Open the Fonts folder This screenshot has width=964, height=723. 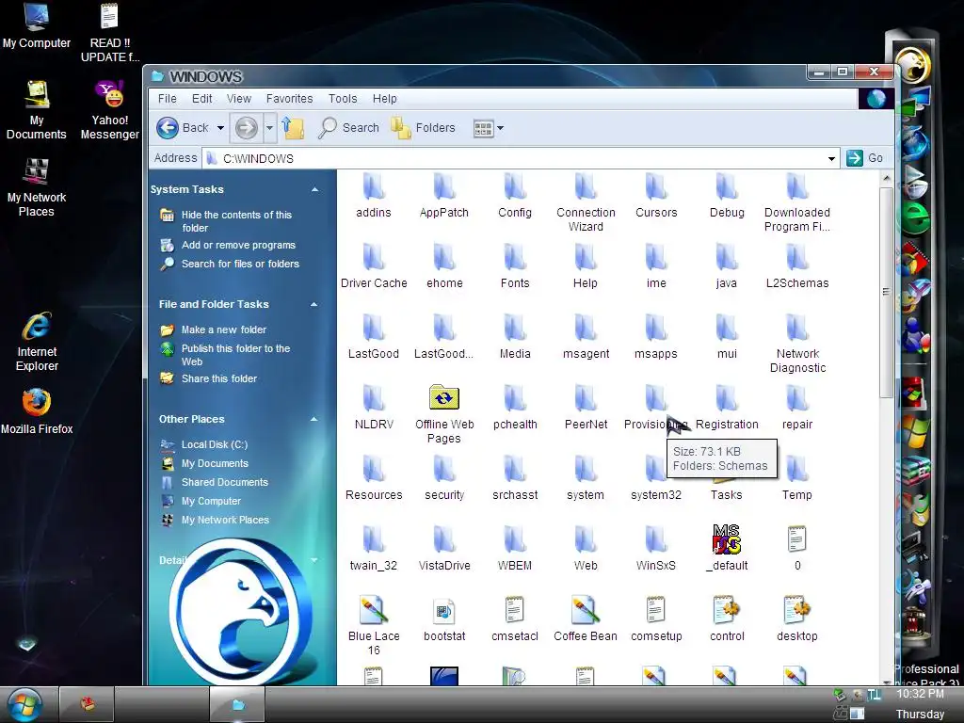[515, 266]
